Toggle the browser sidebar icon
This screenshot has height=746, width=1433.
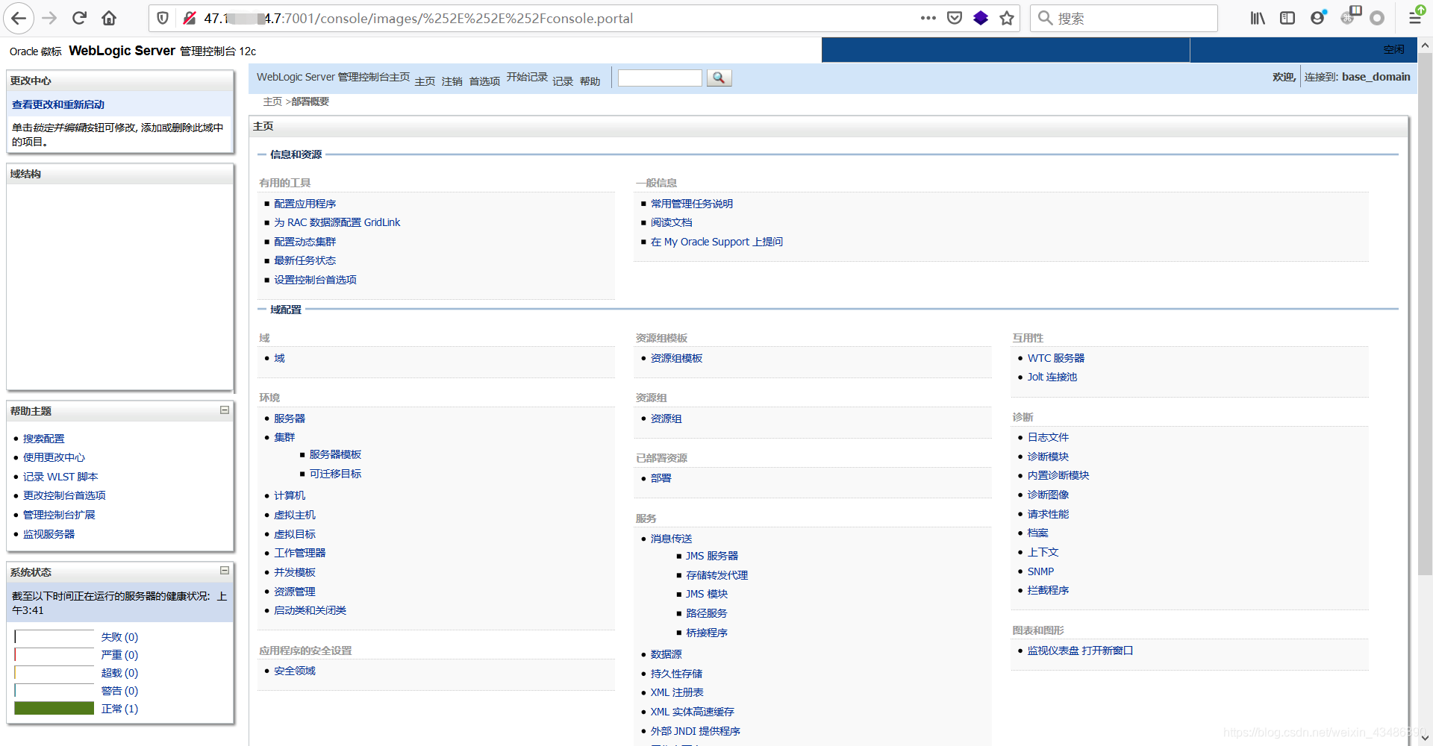1287,18
